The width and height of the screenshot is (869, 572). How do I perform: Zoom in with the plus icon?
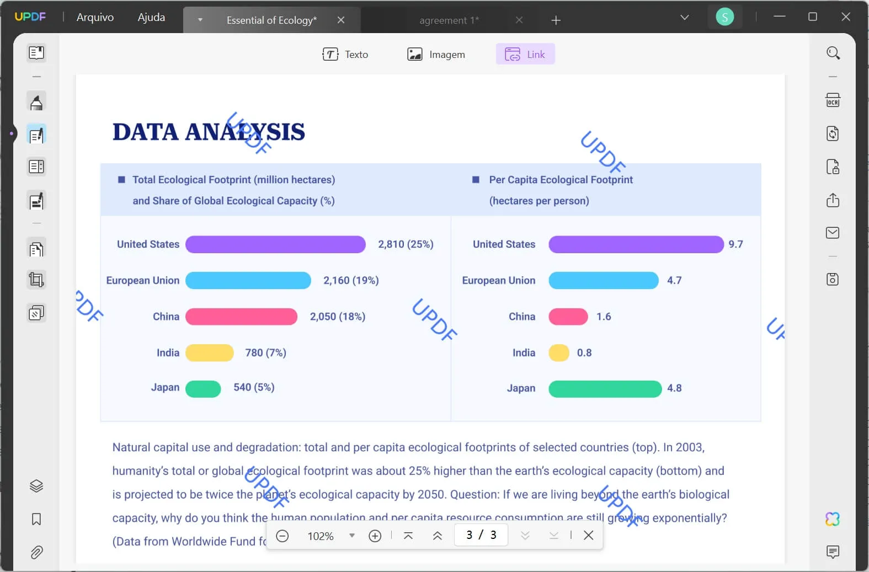tap(375, 536)
